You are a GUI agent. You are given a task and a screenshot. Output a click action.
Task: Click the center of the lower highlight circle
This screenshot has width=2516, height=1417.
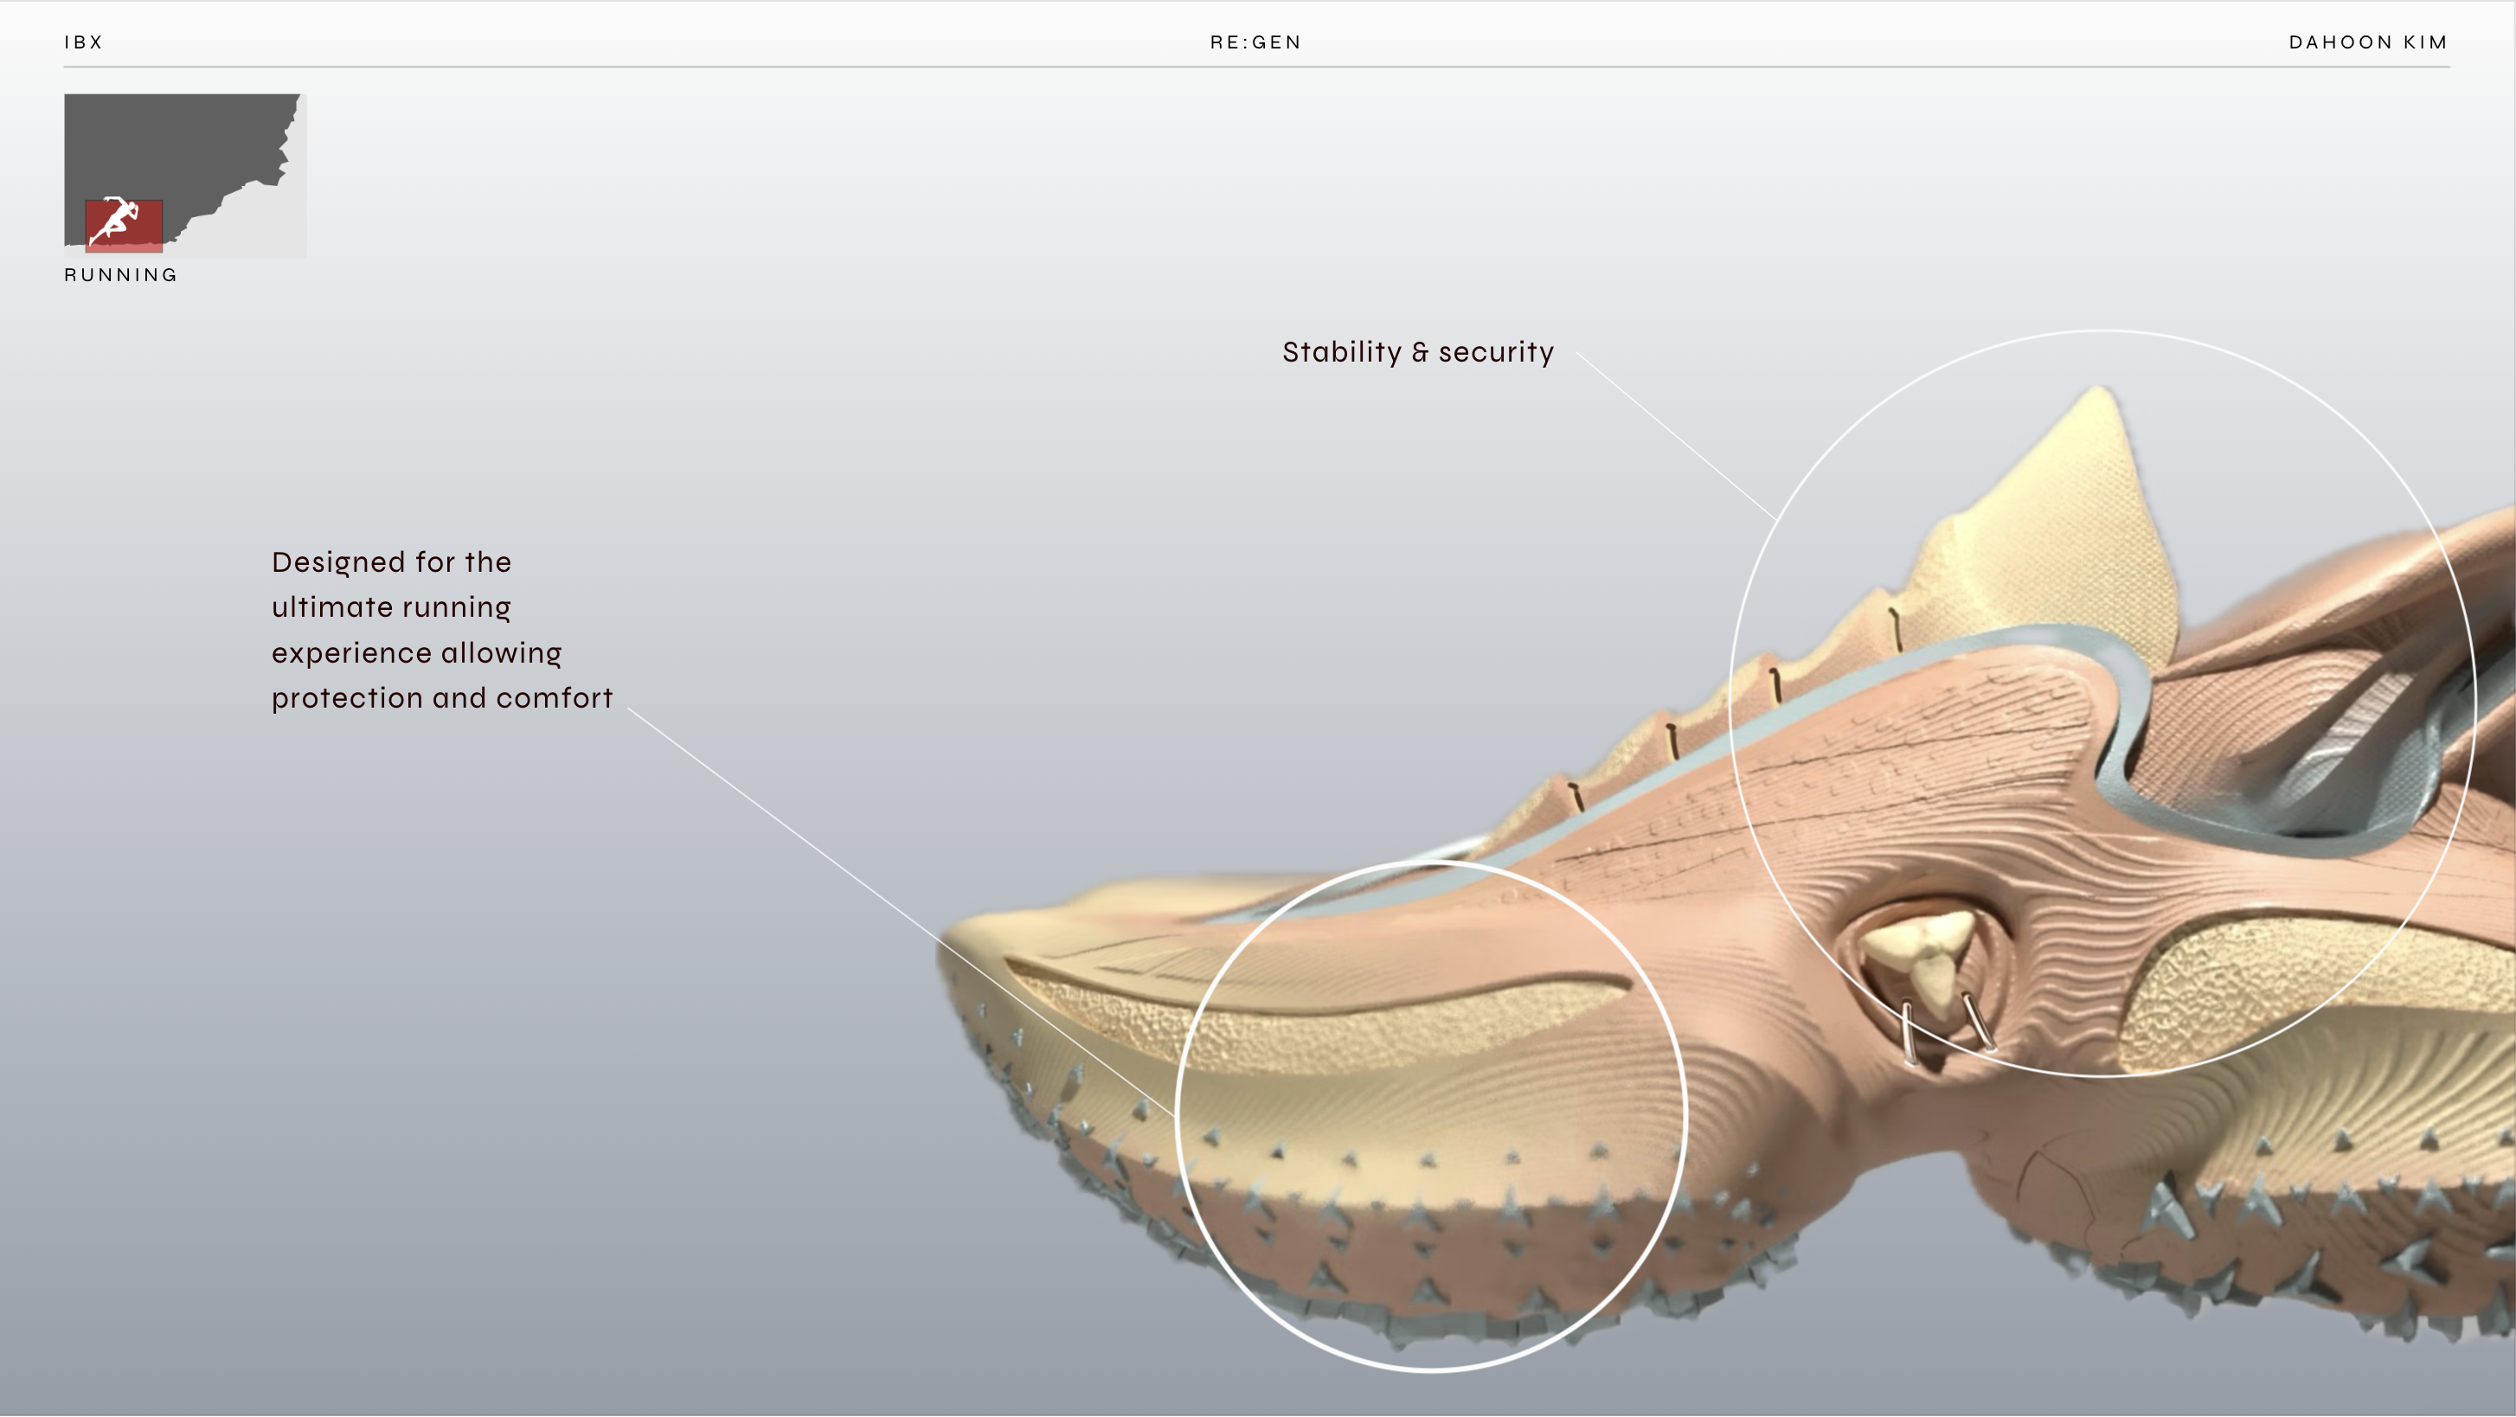pyautogui.click(x=1431, y=1116)
